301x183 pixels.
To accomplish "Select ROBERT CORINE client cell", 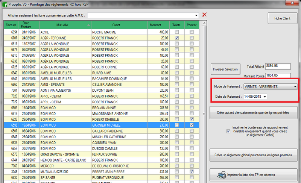I will click(119, 67).
